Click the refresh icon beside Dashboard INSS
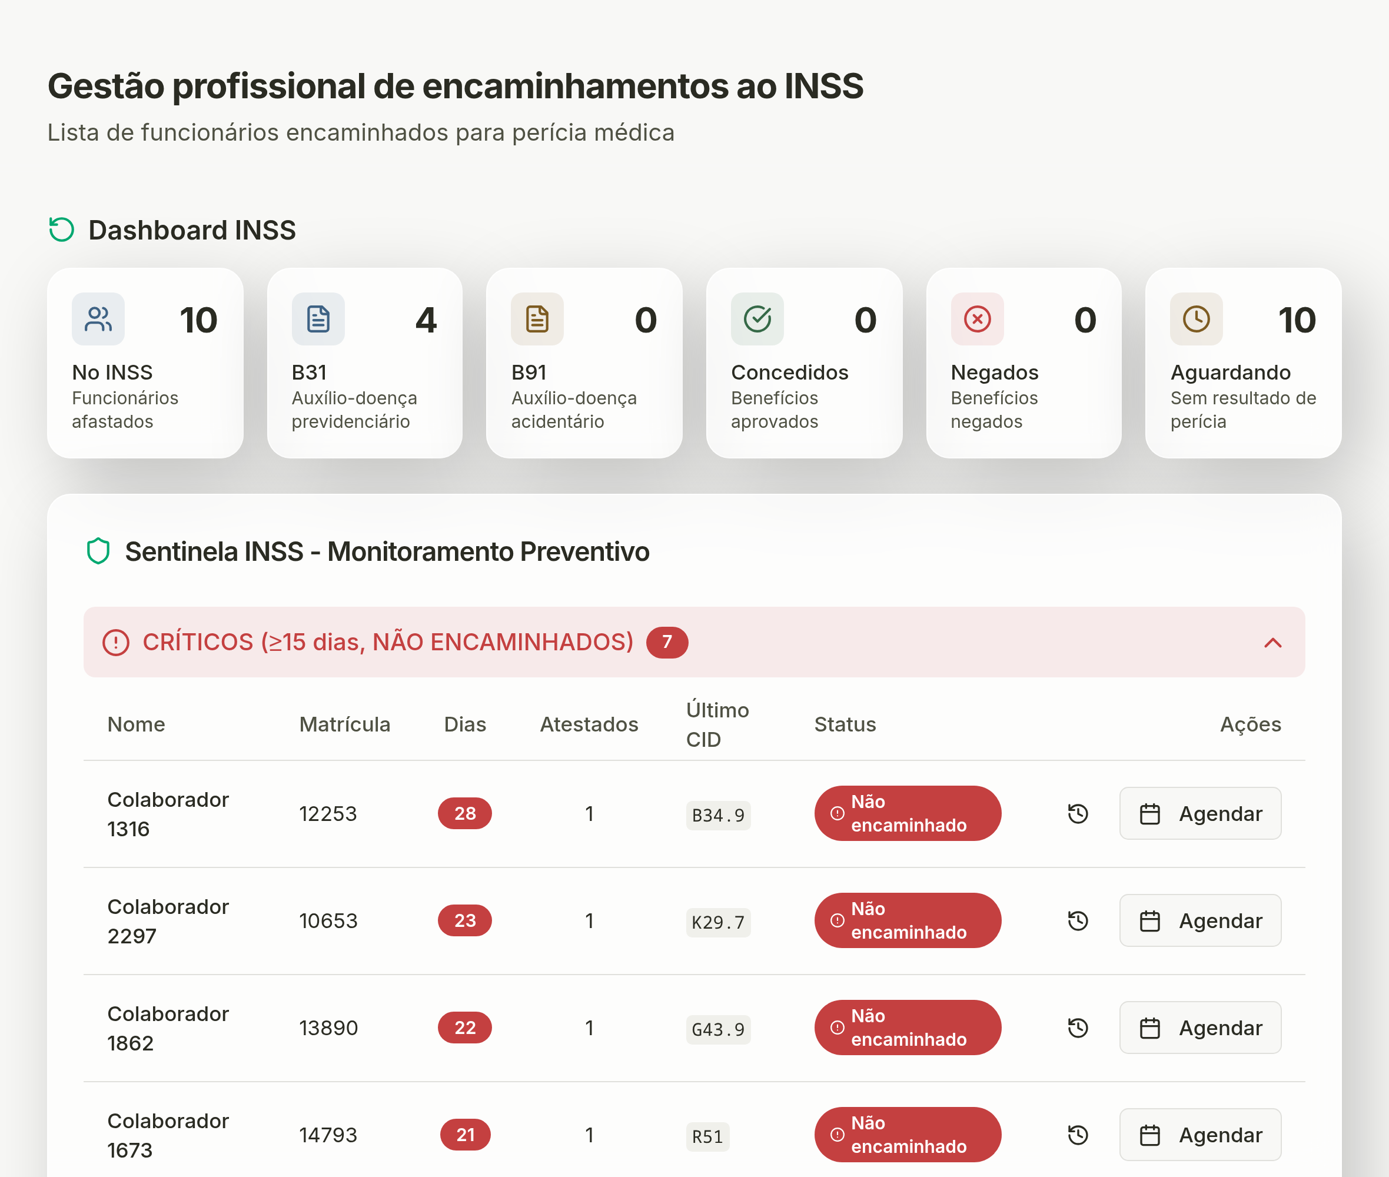 pos(61,230)
